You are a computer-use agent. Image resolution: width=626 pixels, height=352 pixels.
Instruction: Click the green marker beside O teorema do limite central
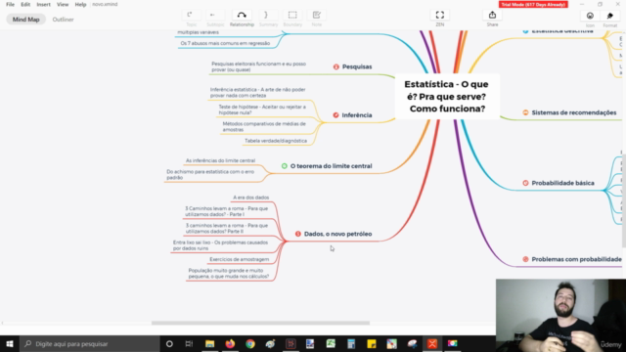(x=285, y=166)
